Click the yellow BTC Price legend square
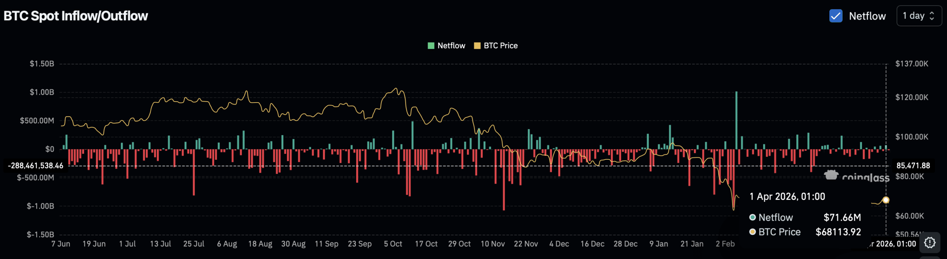Viewport: 947px width, 259px height. point(477,46)
